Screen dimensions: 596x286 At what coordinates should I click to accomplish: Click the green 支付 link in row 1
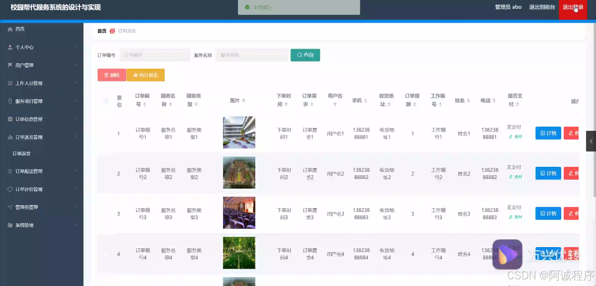[x=515, y=137]
